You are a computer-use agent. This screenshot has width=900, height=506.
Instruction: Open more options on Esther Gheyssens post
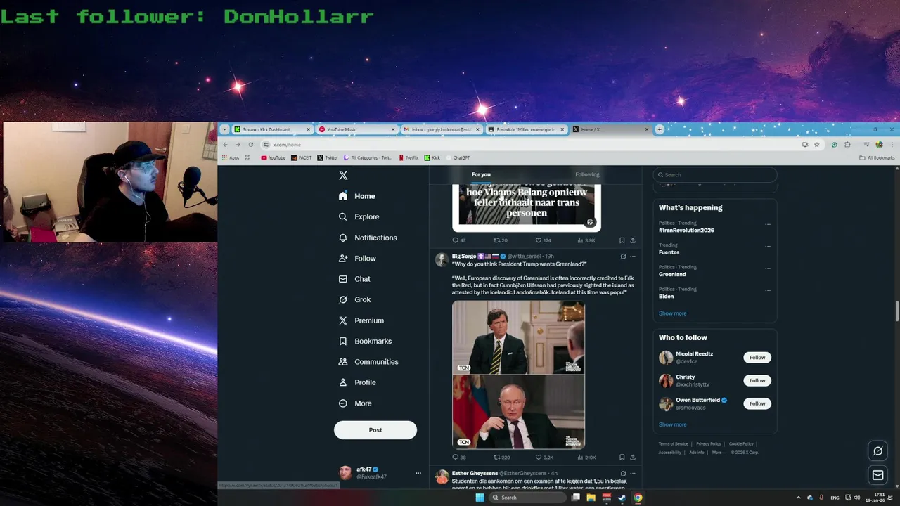click(633, 474)
